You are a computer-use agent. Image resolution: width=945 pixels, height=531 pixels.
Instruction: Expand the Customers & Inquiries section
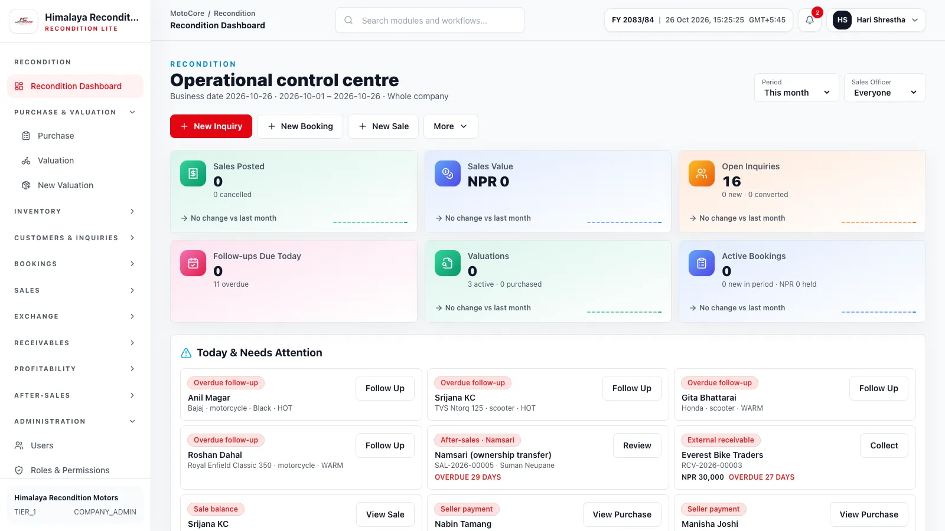[x=75, y=238]
